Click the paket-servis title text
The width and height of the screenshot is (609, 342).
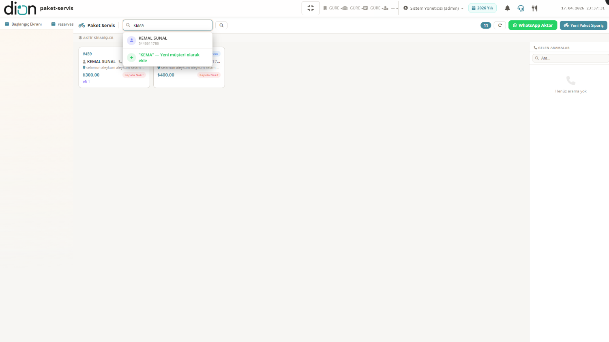pos(57,8)
